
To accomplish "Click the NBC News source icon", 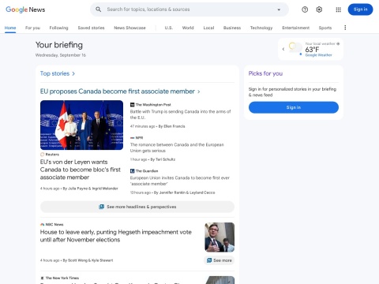I will point(42,225).
